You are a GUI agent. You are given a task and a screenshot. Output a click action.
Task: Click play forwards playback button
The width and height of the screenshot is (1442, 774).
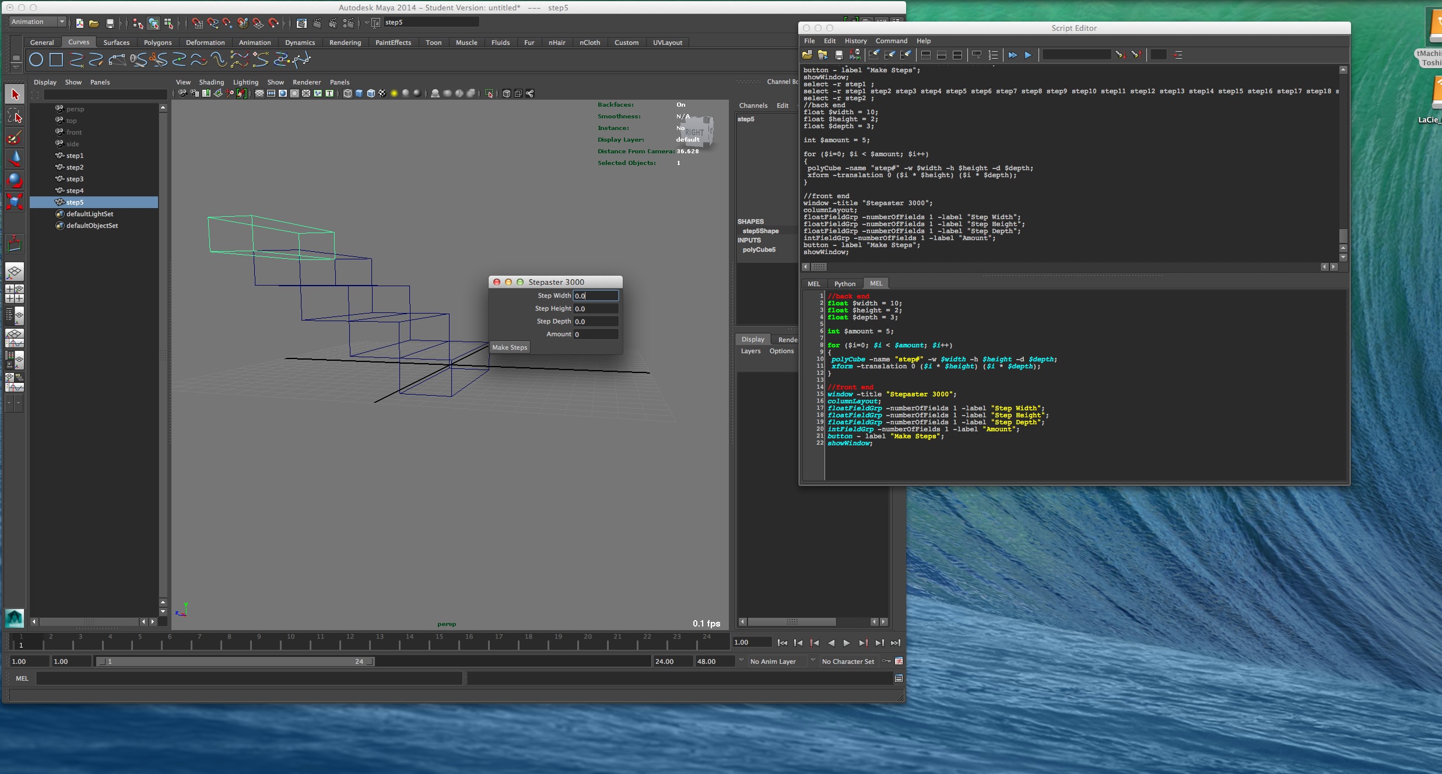click(847, 643)
